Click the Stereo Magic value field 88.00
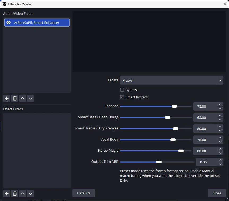The width and height of the screenshot is (229, 201). coord(205,151)
